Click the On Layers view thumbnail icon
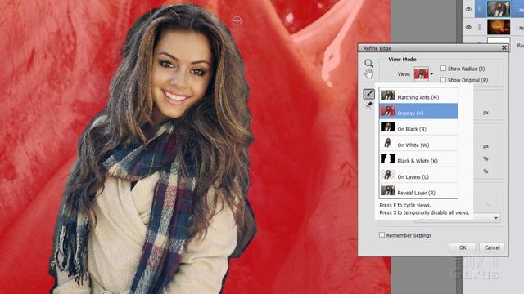This screenshot has width=524, height=294. (x=387, y=175)
